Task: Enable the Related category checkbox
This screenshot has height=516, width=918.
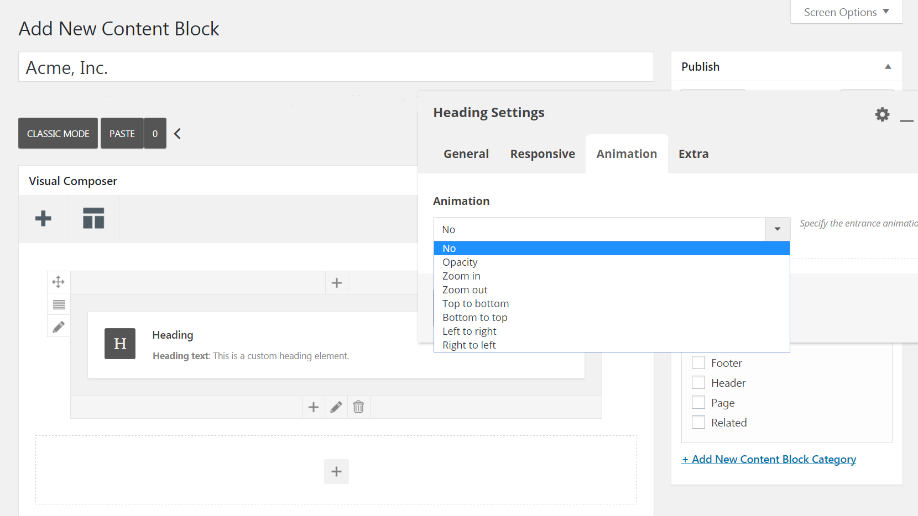Action: tap(698, 422)
